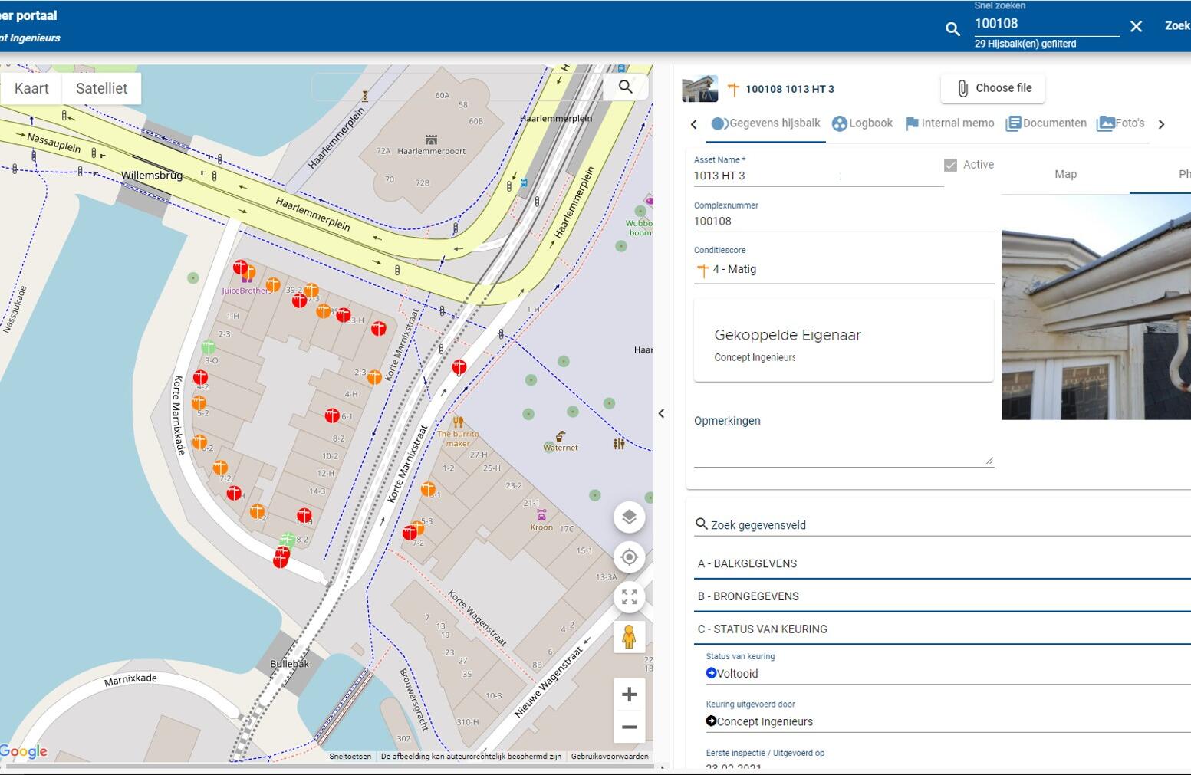Open the Documenten tab
The image size is (1191, 775).
click(x=1046, y=123)
